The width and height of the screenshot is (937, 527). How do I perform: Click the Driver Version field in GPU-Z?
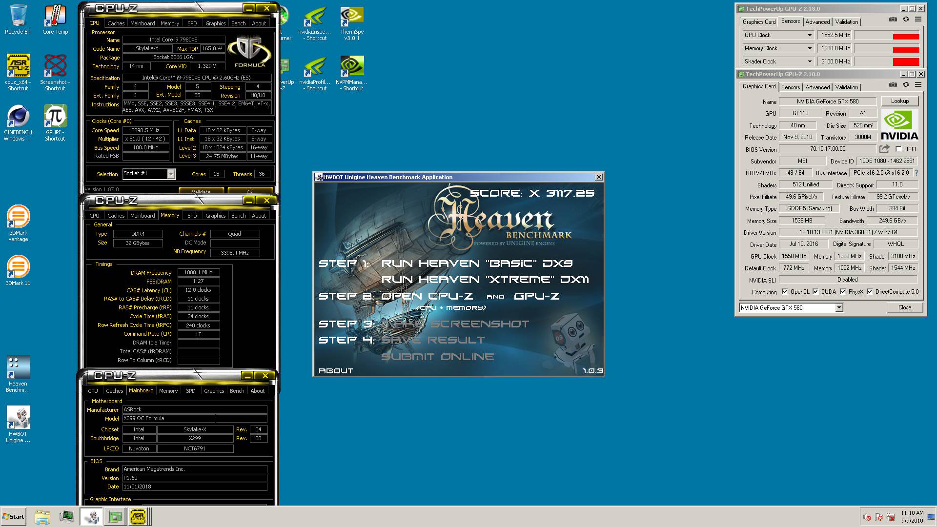pos(848,232)
